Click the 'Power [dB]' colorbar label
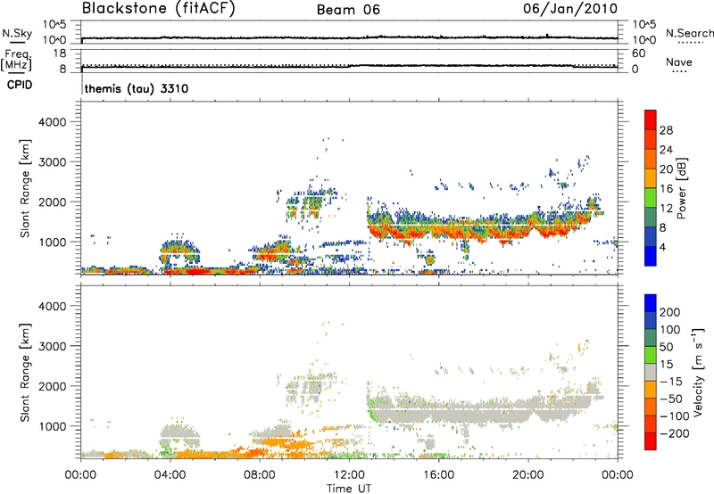The height and width of the screenshot is (494, 714). tap(681, 188)
